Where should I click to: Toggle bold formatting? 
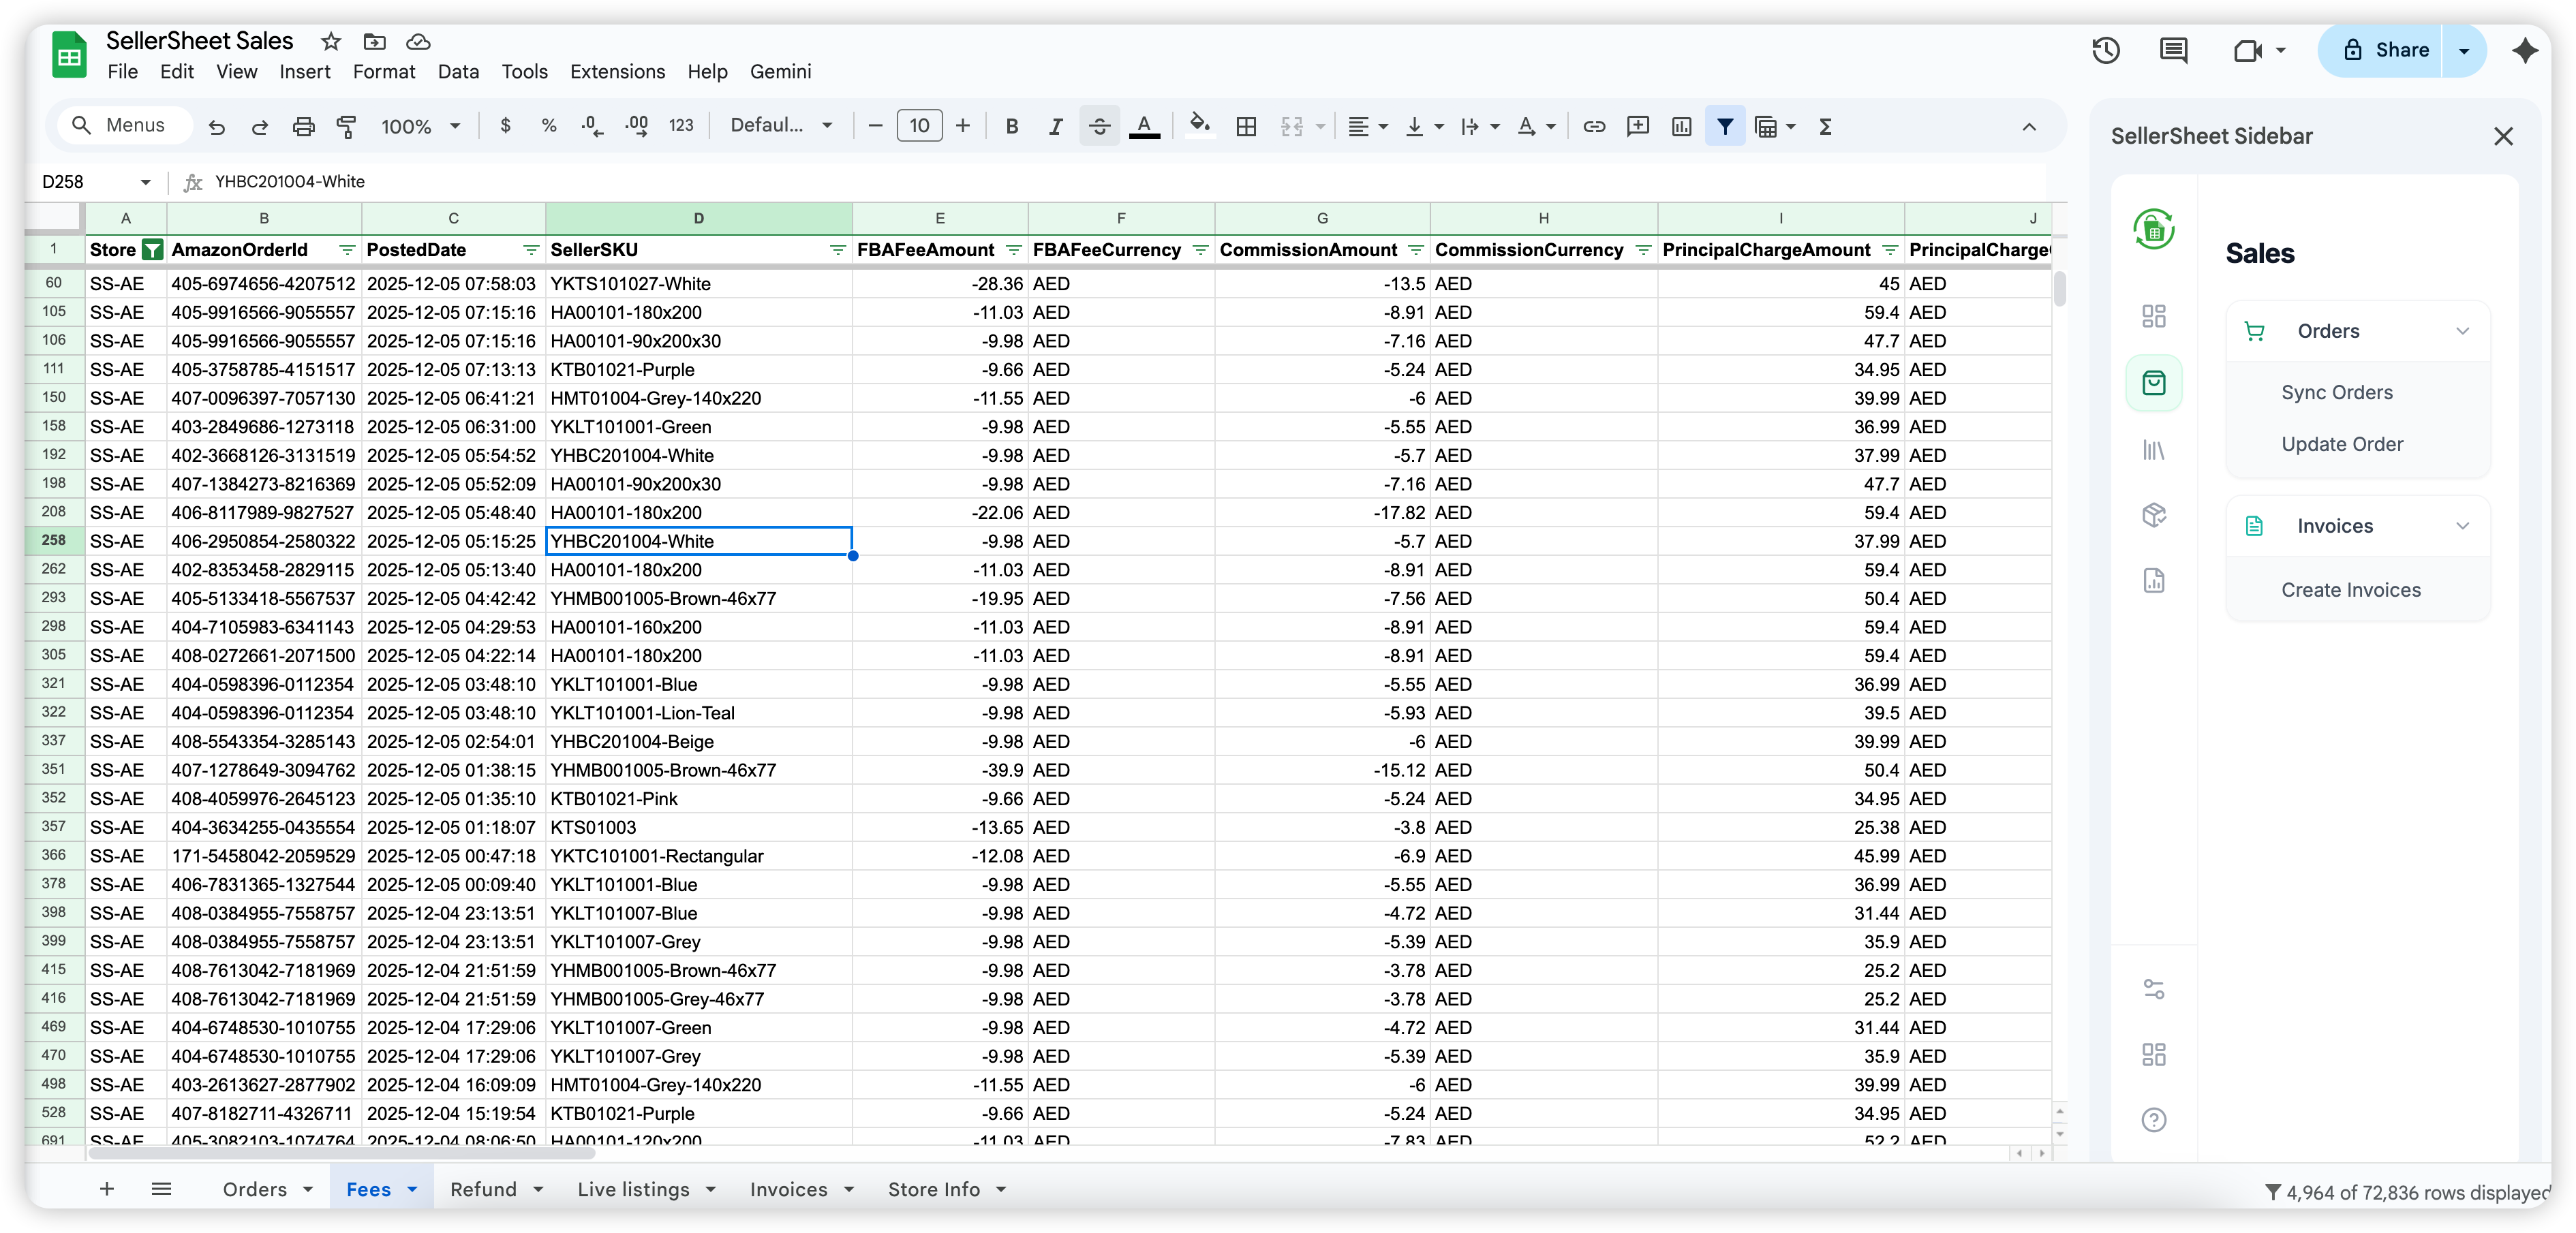click(1011, 126)
